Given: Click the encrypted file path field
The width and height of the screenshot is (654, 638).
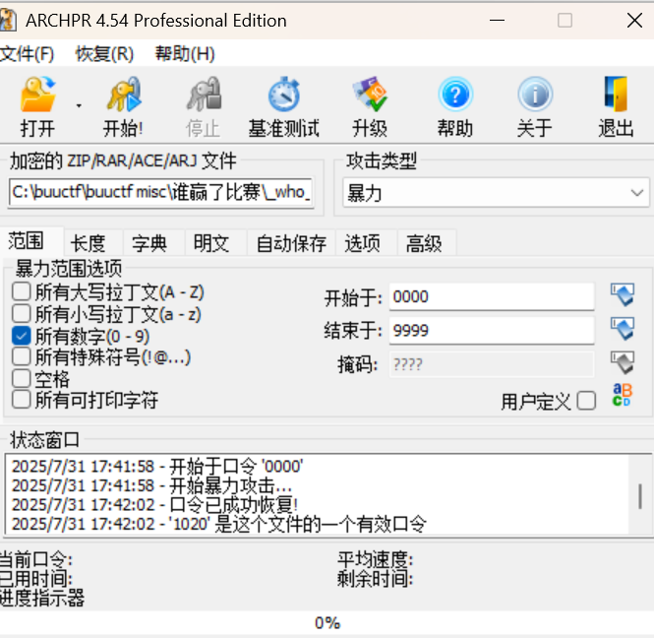Looking at the screenshot, I should (x=161, y=192).
